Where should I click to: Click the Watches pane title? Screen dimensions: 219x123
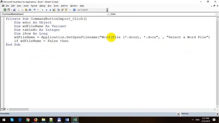coord(185,113)
